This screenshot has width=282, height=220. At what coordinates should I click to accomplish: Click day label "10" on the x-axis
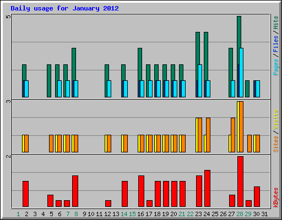point(91,214)
